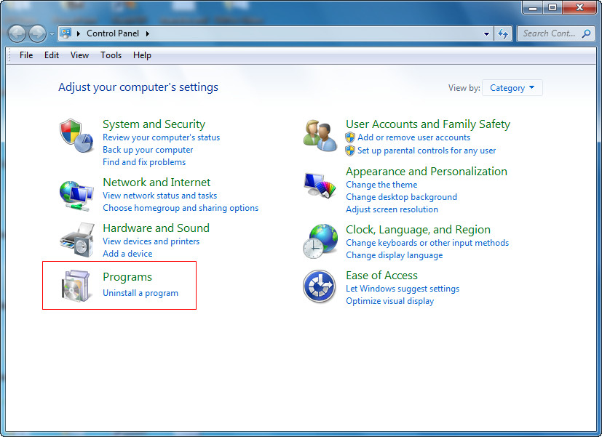The image size is (602, 437).
Task: Open recent pages dropdown next to Forward button
Action: (x=52, y=34)
